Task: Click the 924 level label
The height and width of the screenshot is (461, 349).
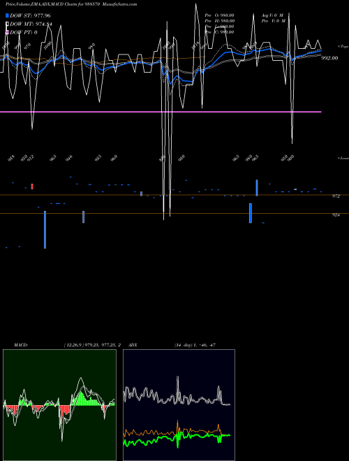Action: tap(336, 215)
